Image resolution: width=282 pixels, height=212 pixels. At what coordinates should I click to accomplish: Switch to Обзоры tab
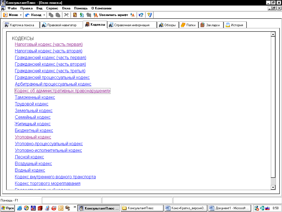(168, 25)
